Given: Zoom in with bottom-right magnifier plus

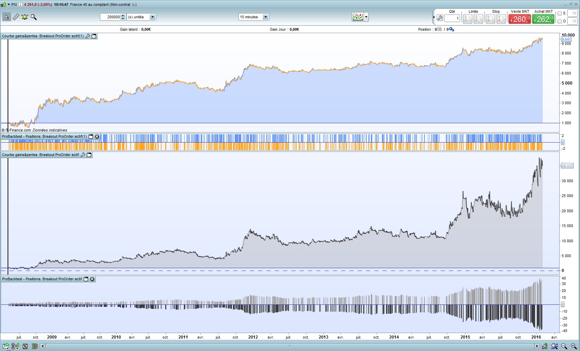Looking at the screenshot, I should click(x=574, y=346).
